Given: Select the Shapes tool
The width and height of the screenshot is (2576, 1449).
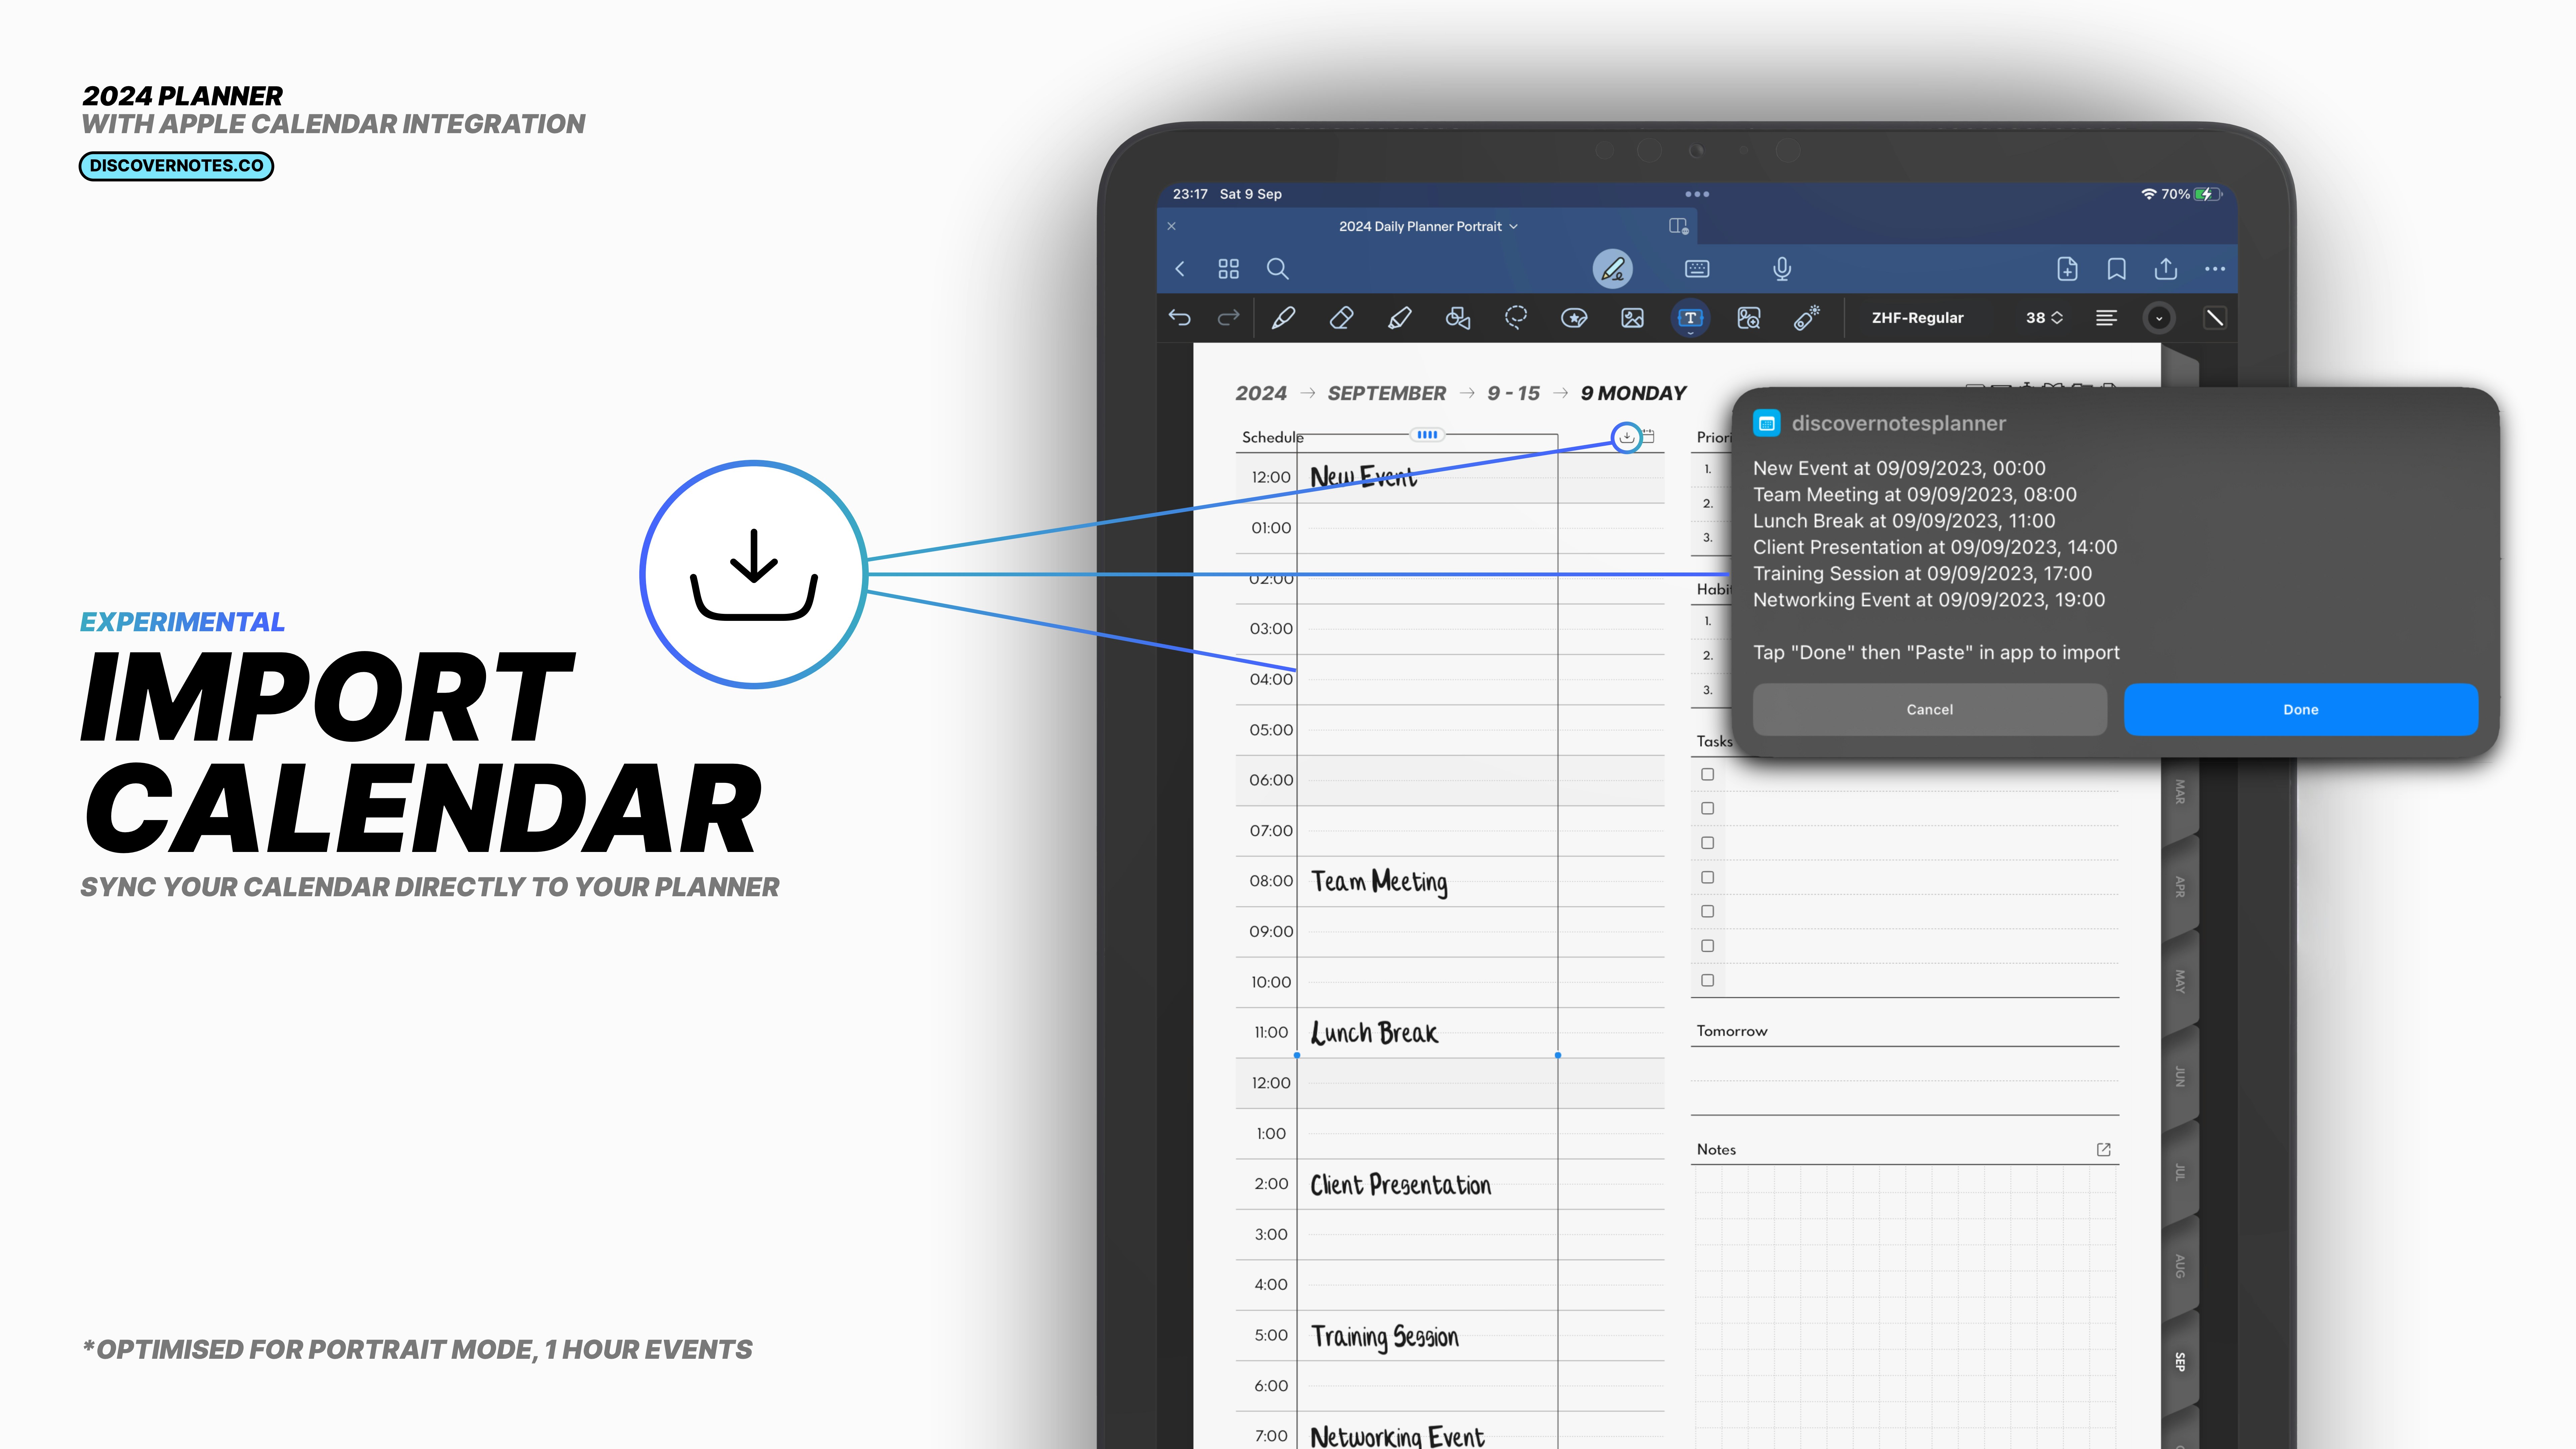Looking at the screenshot, I should tap(1458, 318).
